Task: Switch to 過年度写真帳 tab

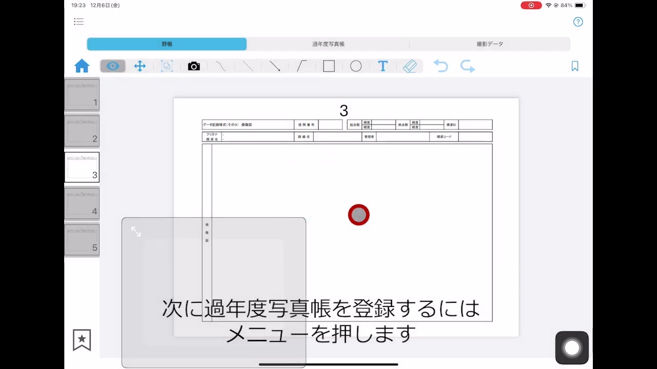Action: [x=328, y=44]
